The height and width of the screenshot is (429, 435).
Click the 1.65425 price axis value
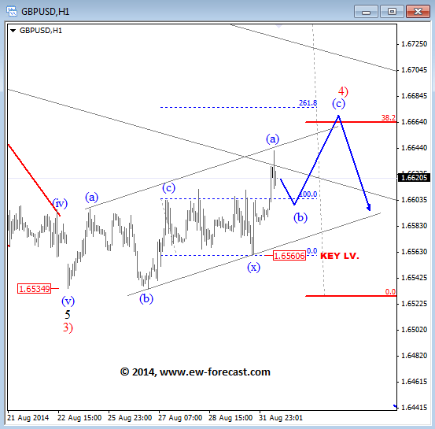pos(415,278)
